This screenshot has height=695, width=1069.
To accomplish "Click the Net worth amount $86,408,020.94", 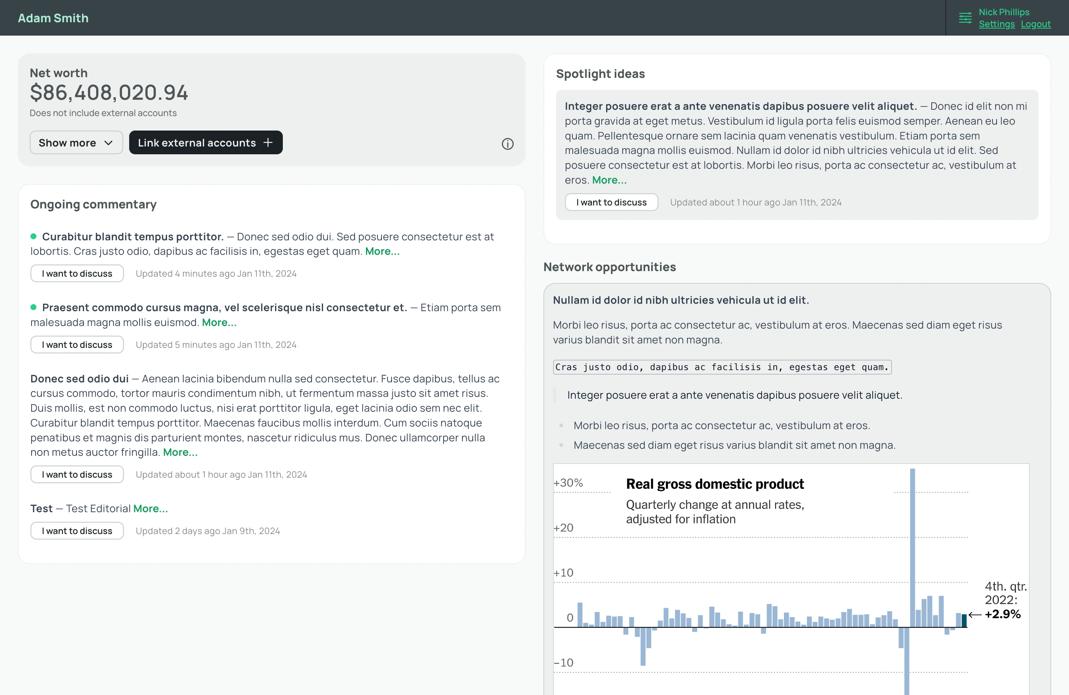I will (109, 93).
